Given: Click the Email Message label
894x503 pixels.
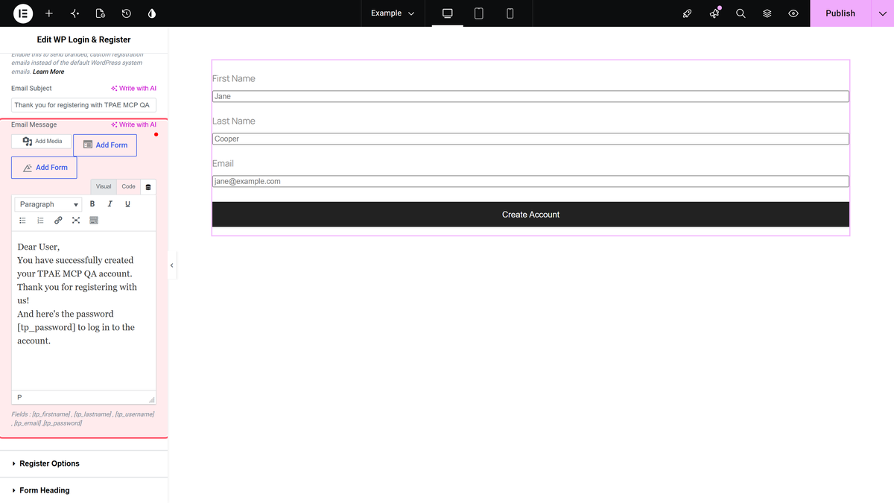Looking at the screenshot, I should coord(34,124).
